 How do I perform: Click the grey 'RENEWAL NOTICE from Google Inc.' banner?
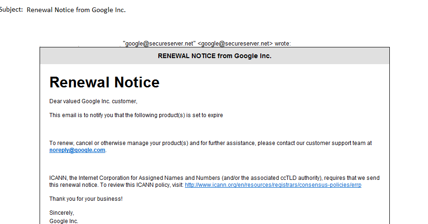[x=215, y=56]
